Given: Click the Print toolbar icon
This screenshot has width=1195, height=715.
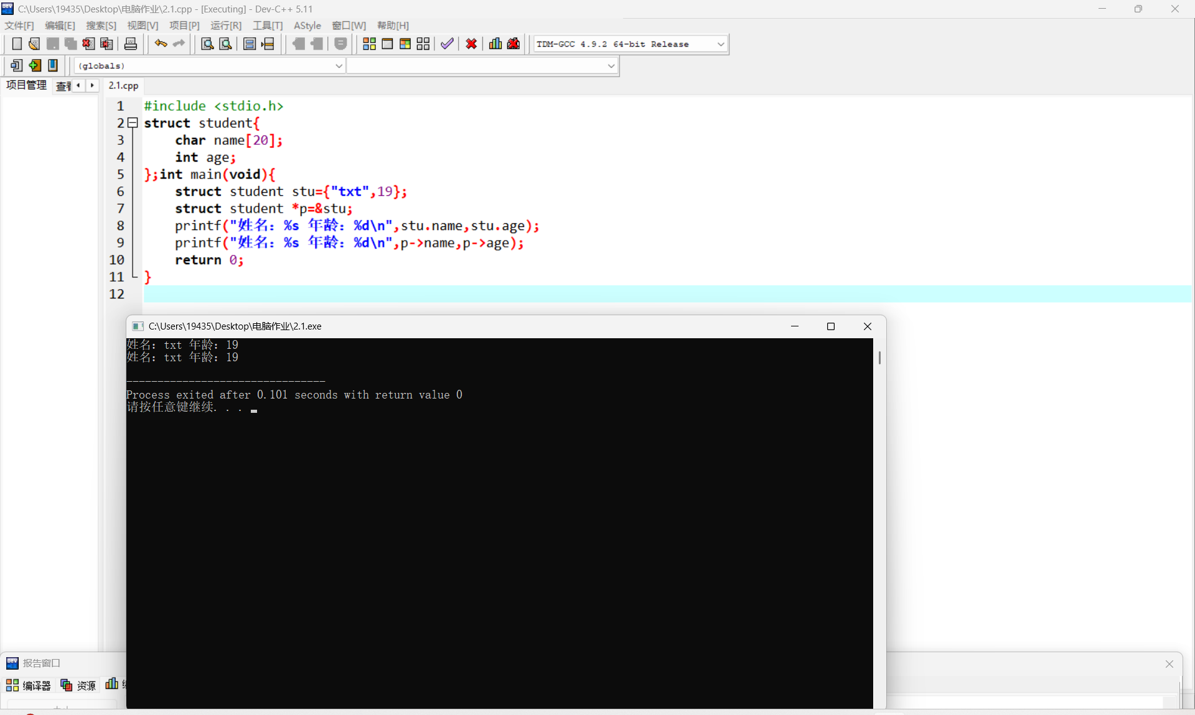Looking at the screenshot, I should 131,44.
